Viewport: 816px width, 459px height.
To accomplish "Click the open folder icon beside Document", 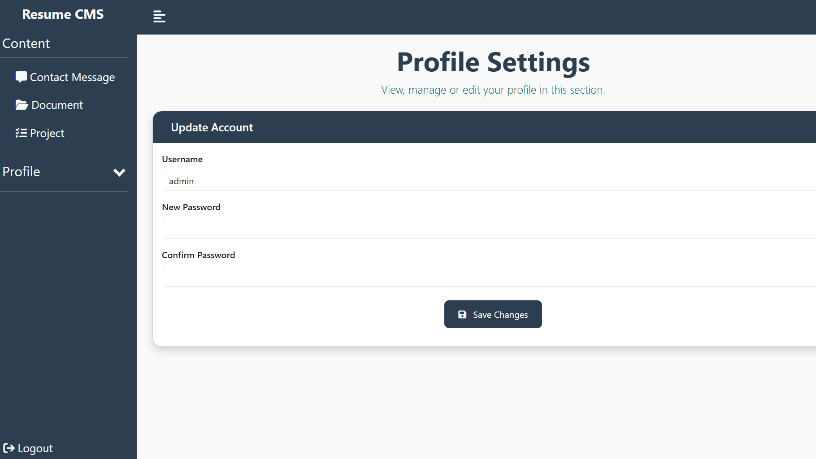I will [x=22, y=105].
